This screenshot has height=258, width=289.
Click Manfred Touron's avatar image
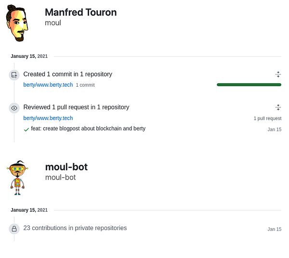coord(17,23)
